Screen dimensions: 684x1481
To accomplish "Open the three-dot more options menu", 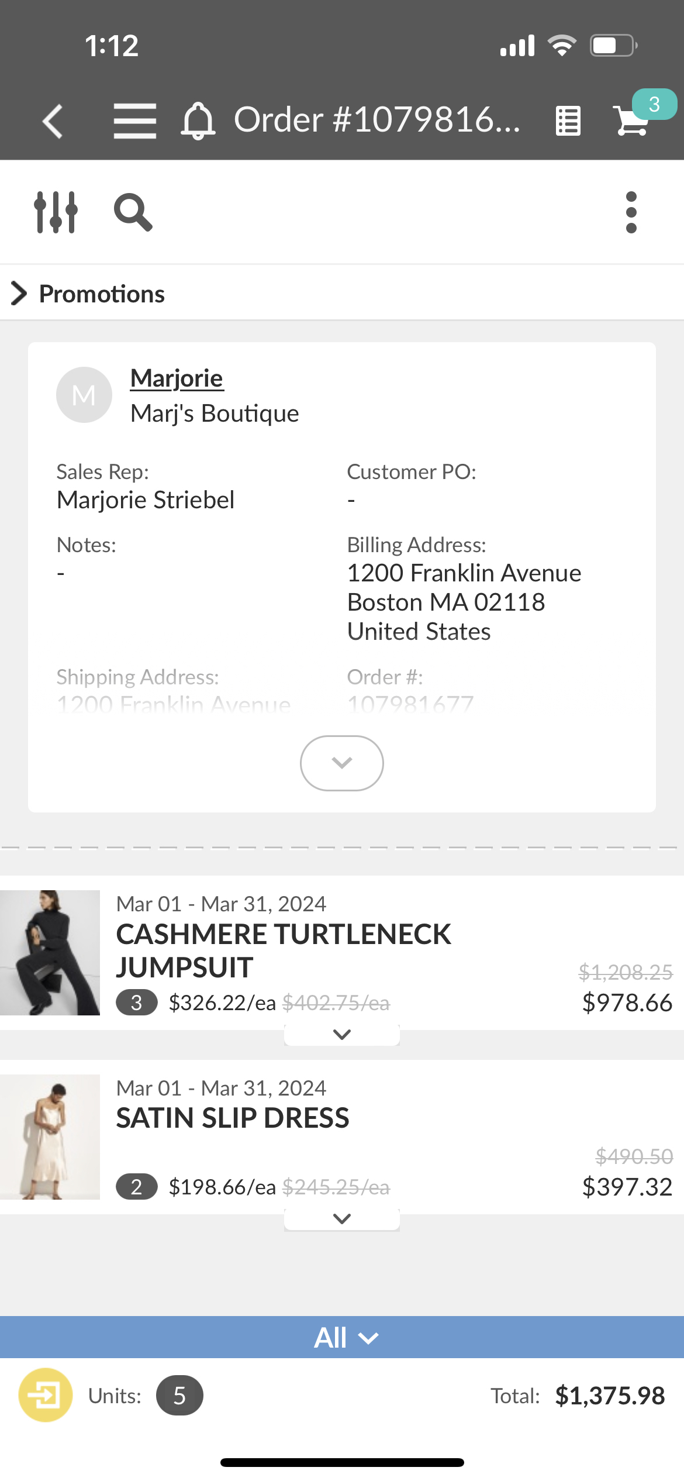I will pyautogui.click(x=631, y=212).
